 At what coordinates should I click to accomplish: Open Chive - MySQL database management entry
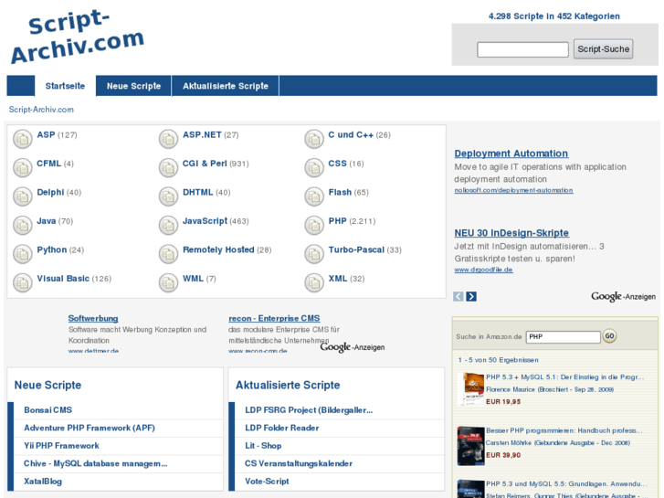click(95, 463)
